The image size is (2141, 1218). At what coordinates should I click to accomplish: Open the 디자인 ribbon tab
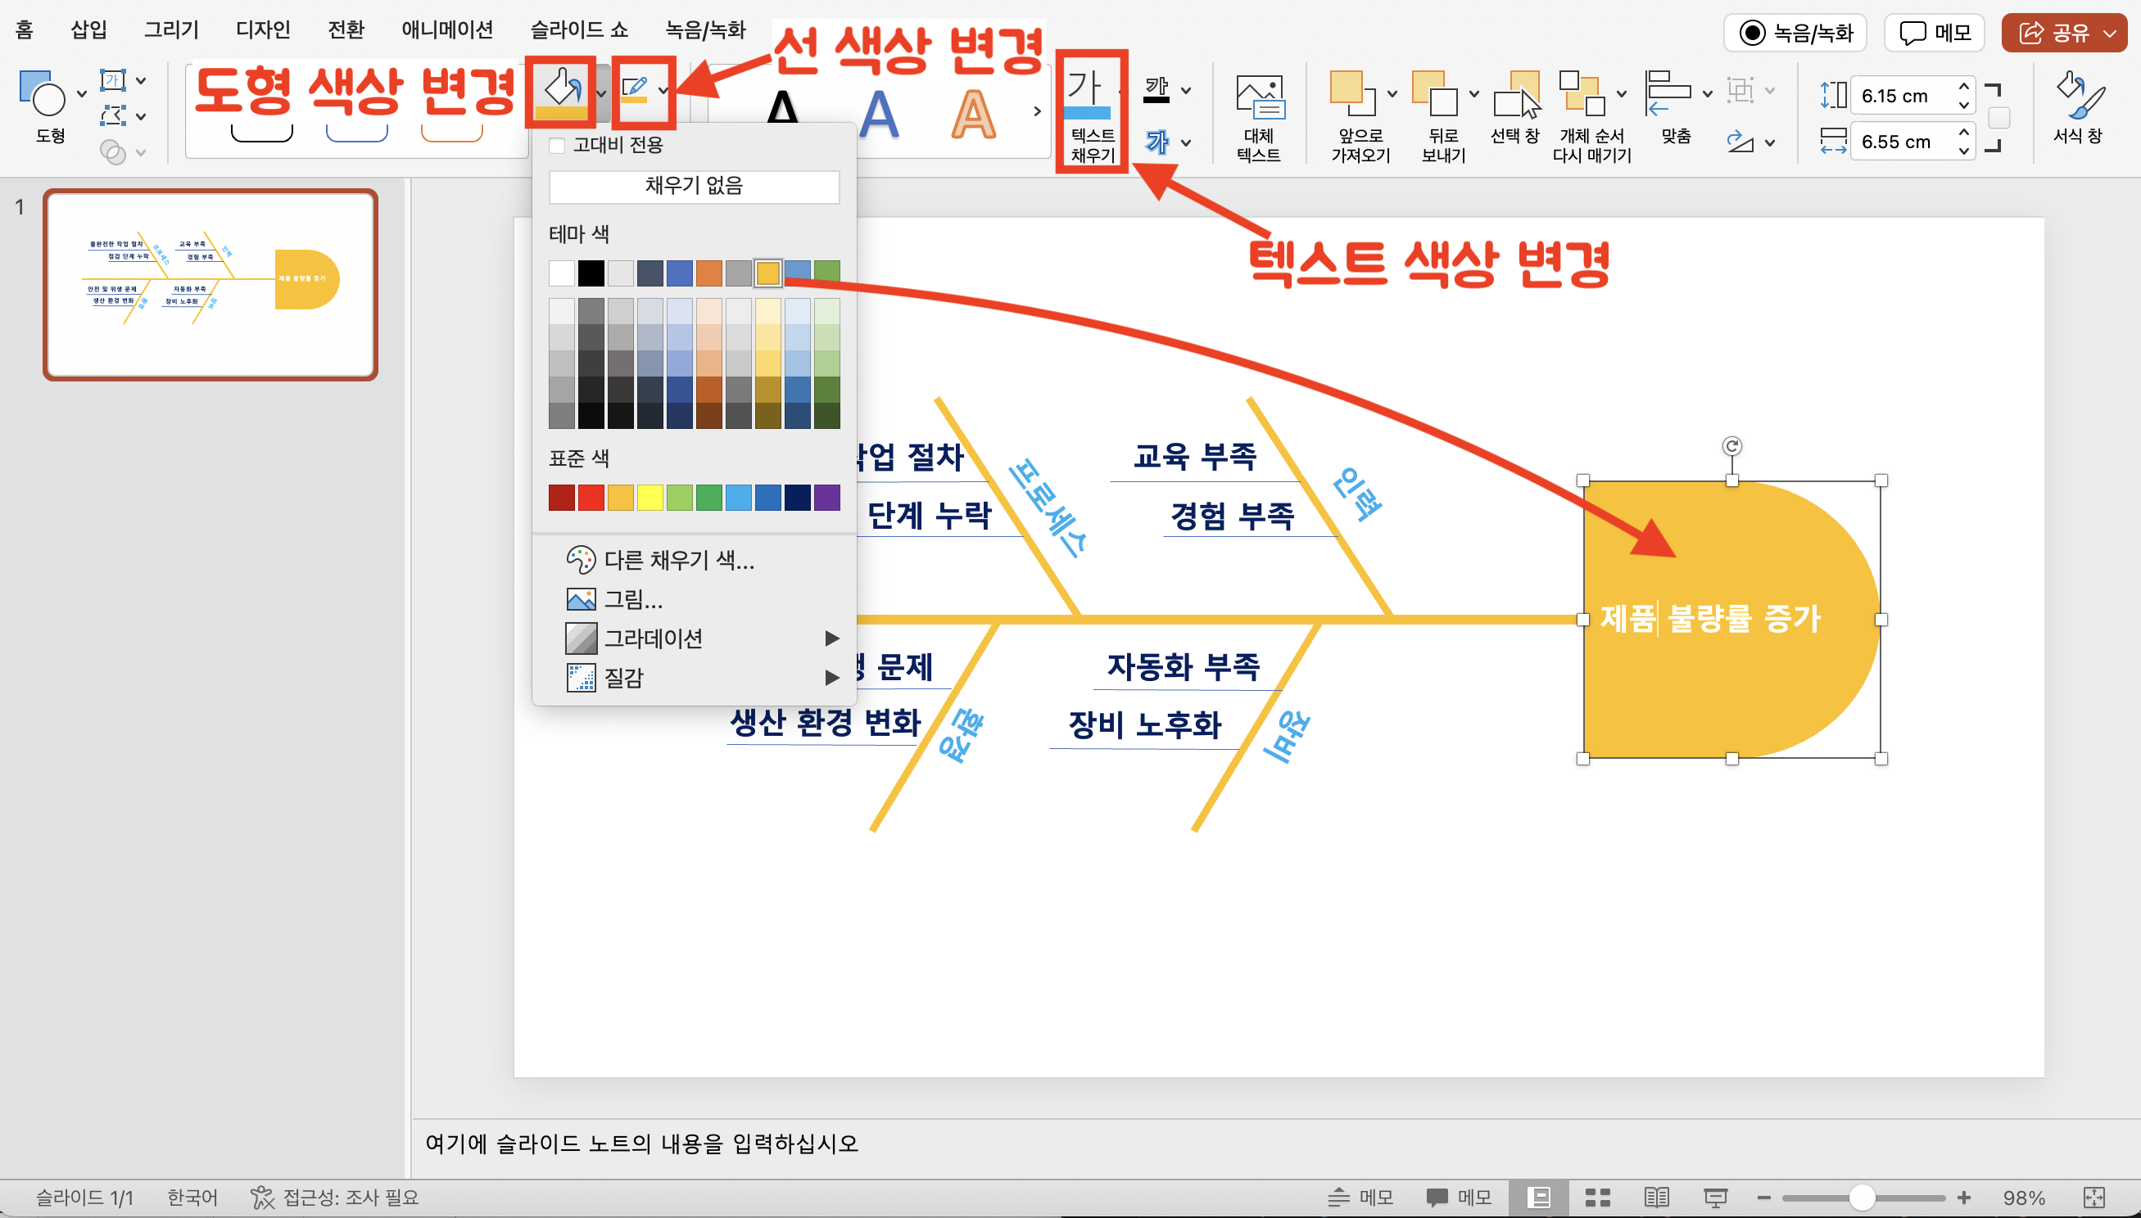point(263,30)
